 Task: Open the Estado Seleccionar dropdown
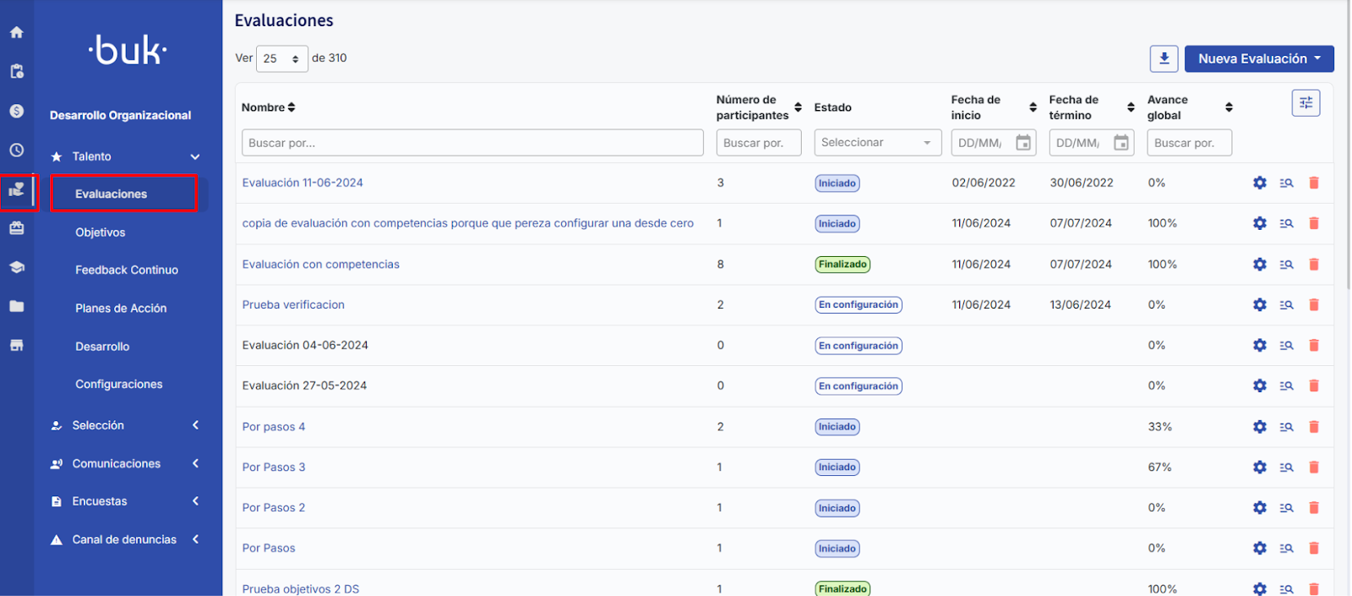coord(877,143)
